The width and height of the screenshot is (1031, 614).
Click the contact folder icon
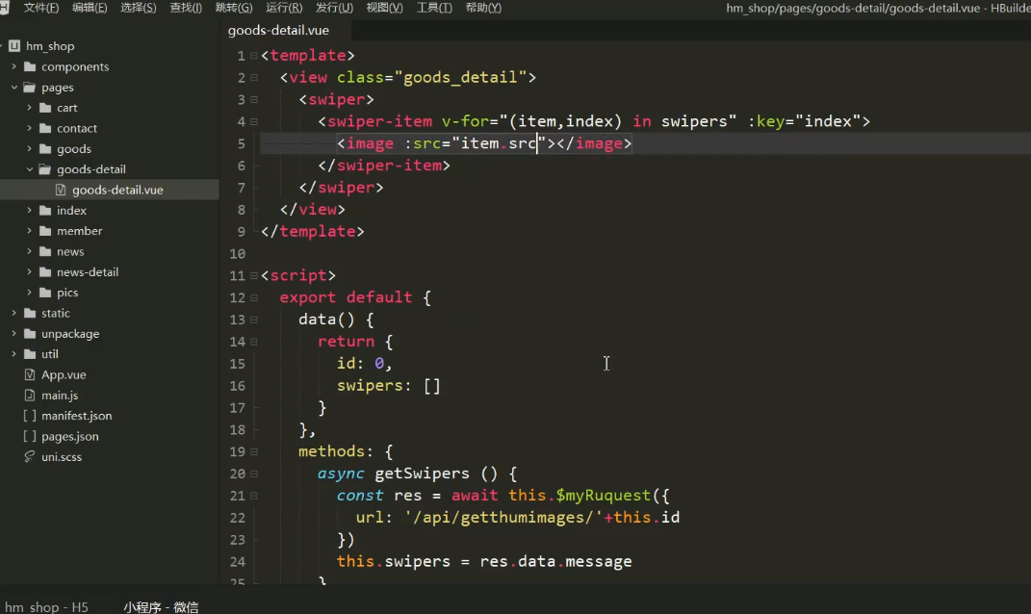click(x=44, y=128)
